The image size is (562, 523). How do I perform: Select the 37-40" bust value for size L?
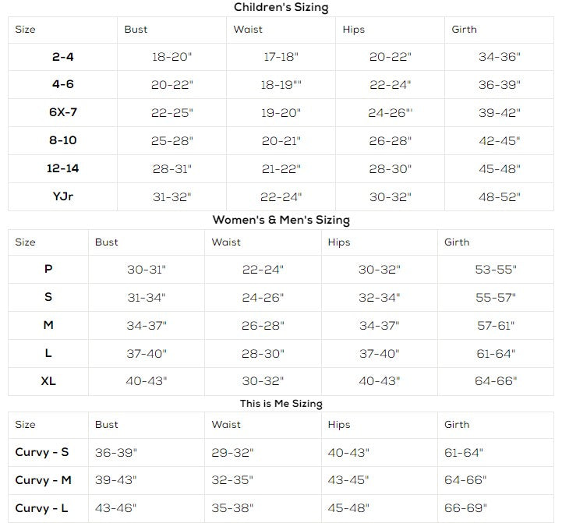coord(147,353)
